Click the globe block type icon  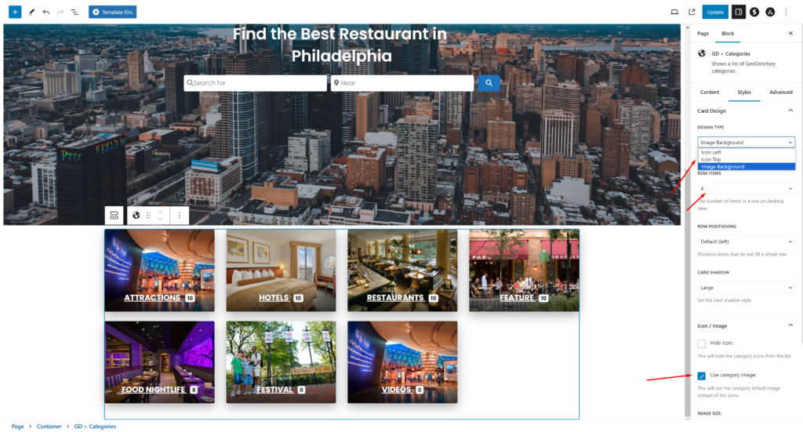click(x=136, y=216)
